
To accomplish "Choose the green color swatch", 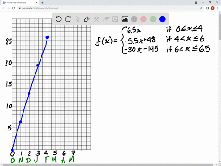I will pos(153,19).
